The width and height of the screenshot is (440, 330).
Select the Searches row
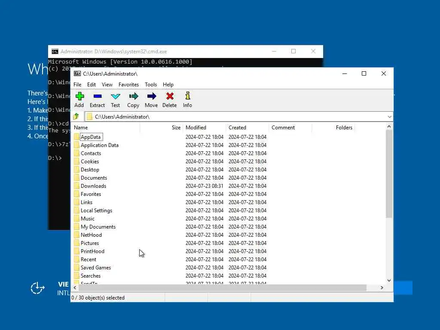pos(229,275)
